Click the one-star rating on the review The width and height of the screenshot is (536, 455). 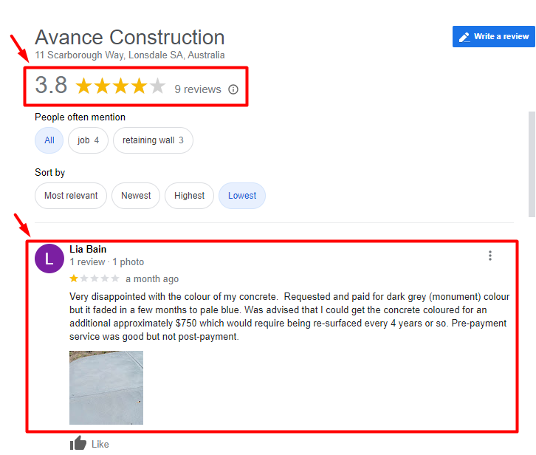[x=95, y=278]
